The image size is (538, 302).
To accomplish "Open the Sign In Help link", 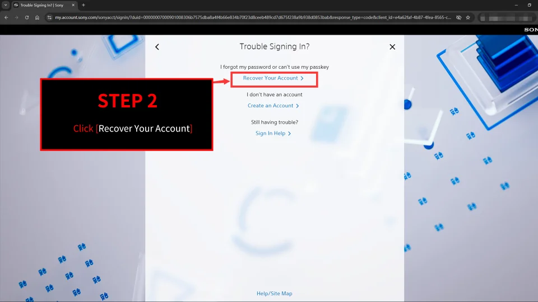I will pos(273,134).
